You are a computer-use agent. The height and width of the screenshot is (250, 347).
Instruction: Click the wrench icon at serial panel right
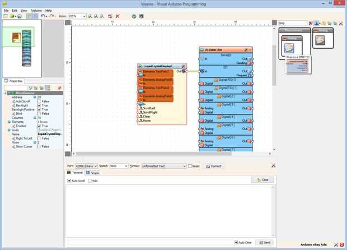pyautogui.click(x=274, y=165)
